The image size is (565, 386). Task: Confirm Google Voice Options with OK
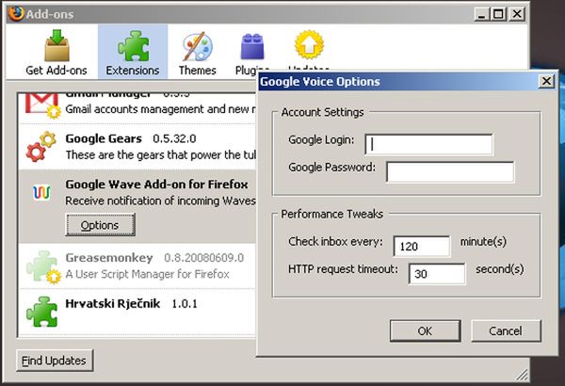click(x=425, y=330)
